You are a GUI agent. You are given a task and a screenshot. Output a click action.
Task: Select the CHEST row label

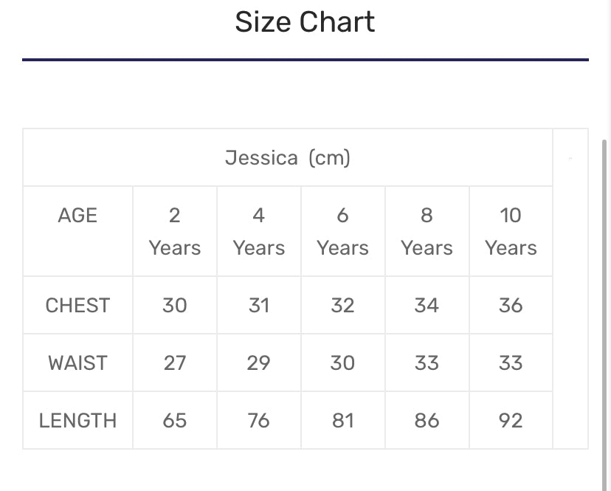coord(77,306)
